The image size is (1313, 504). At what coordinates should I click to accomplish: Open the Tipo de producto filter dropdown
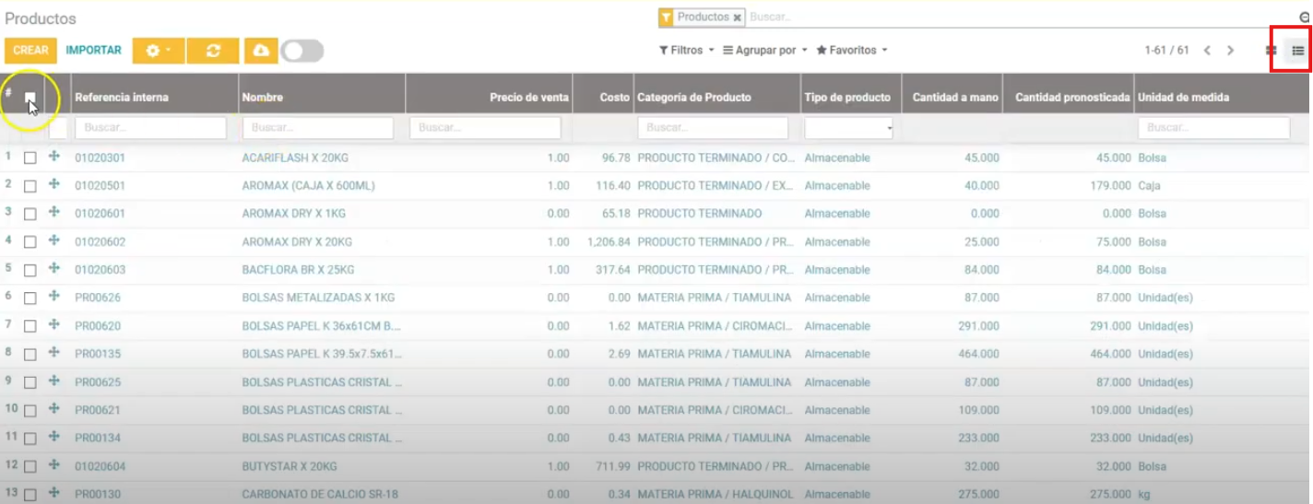849,128
